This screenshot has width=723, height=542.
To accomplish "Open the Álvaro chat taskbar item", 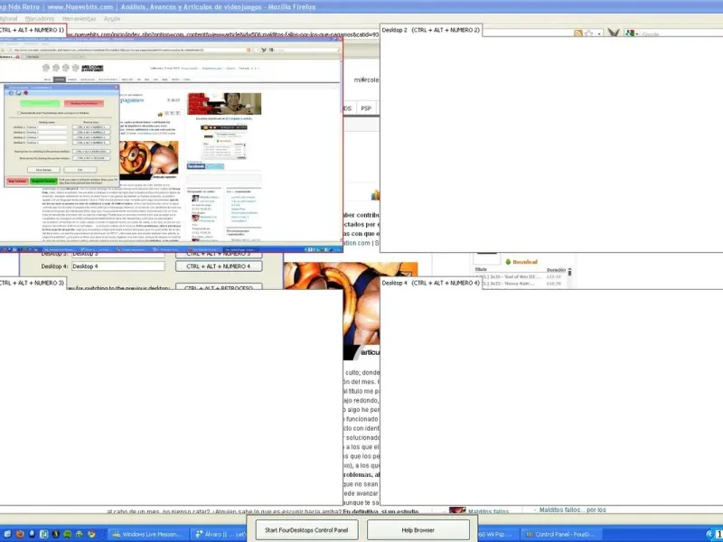I will (219, 535).
